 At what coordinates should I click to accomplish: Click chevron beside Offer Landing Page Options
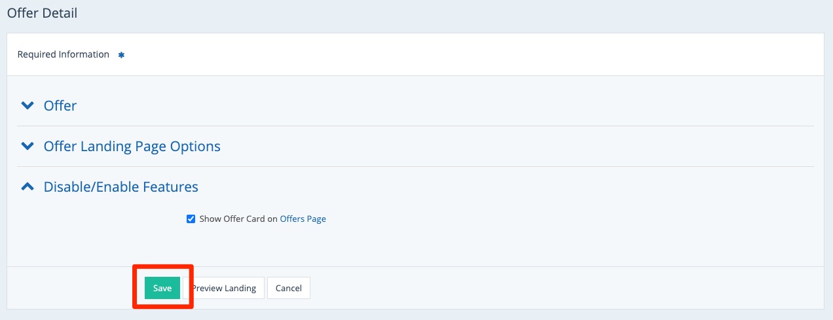click(27, 146)
